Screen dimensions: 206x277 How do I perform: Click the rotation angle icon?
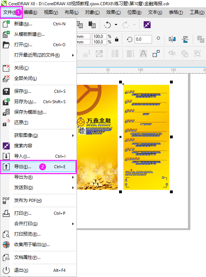129,39
